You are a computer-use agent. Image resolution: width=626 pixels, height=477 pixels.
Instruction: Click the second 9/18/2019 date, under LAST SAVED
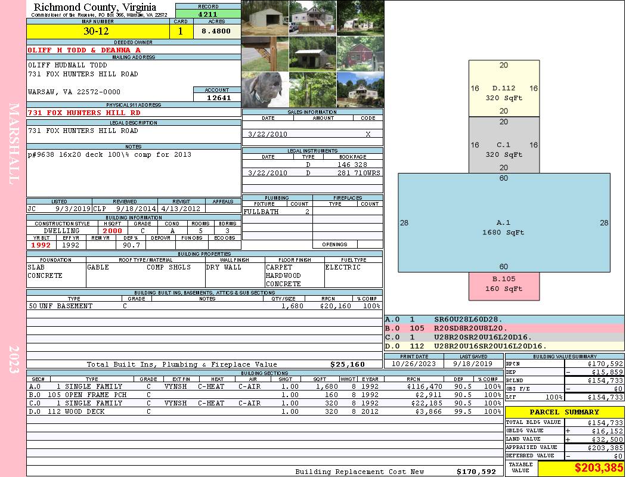(x=473, y=364)
